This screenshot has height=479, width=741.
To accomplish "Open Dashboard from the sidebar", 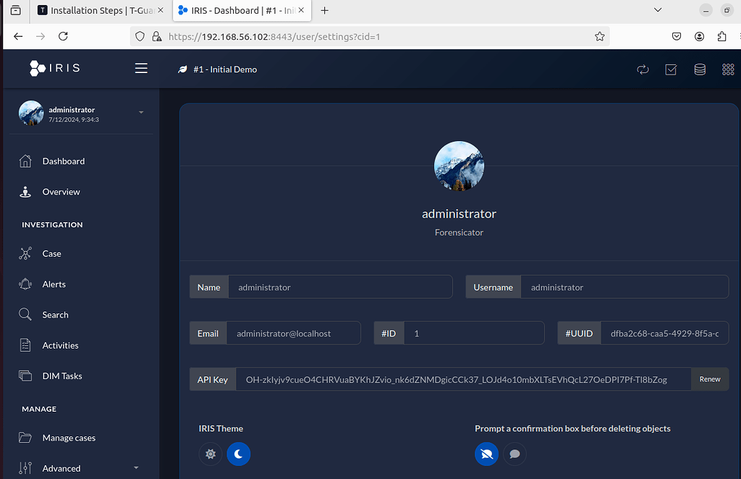I will [x=63, y=161].
